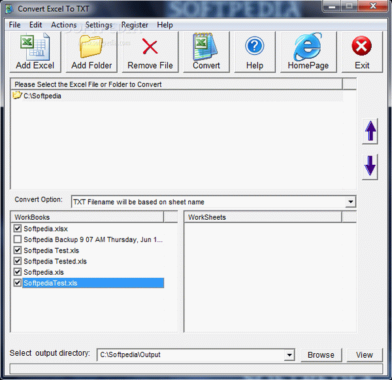Click the Add Folder toolbar icon
Viewport: 392px width, 380px height.
click(91, 46)
